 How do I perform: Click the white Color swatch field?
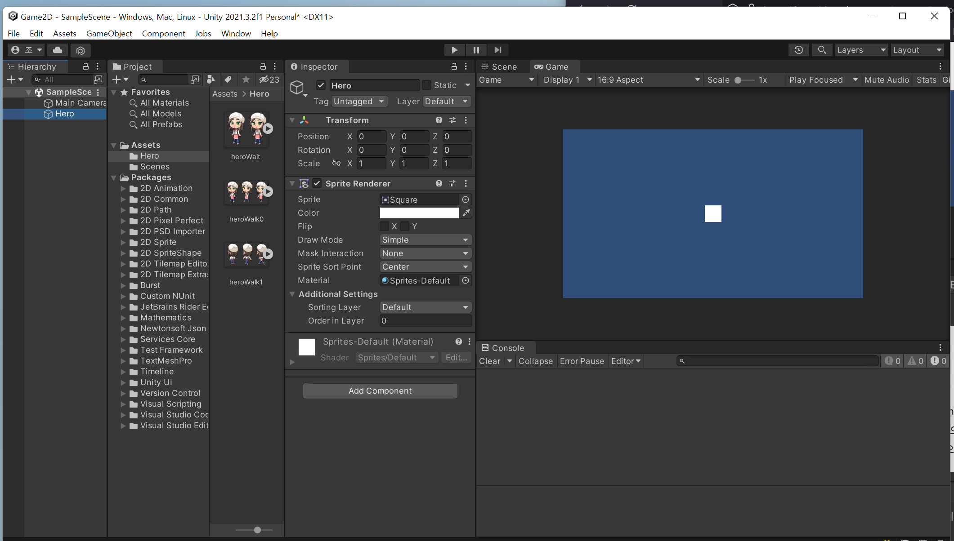pos(419,213)
